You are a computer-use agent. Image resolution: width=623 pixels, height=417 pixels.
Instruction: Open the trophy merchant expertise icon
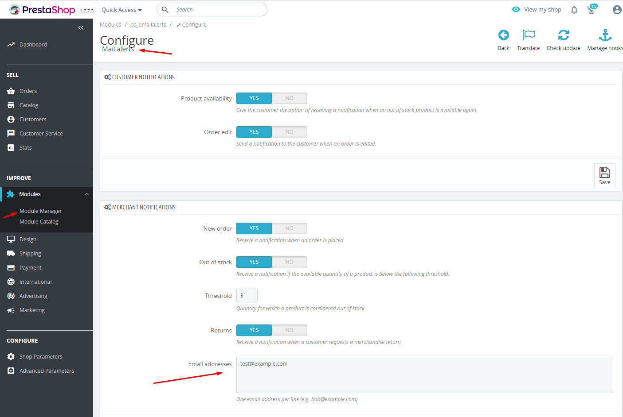(592, 9)
